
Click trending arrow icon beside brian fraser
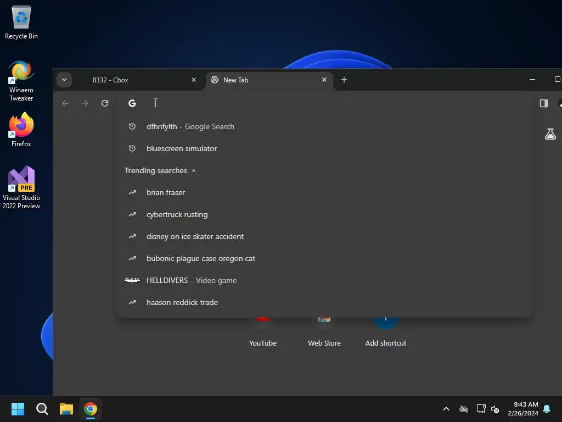(x=132, y=192)
